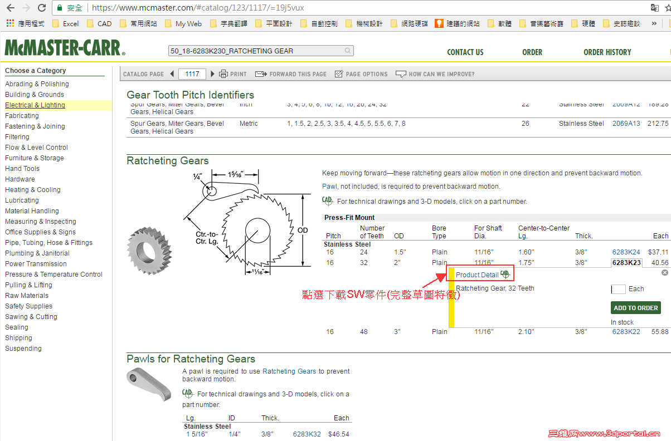
Task: Click the browser address bar URL
Action: point(198,8)
